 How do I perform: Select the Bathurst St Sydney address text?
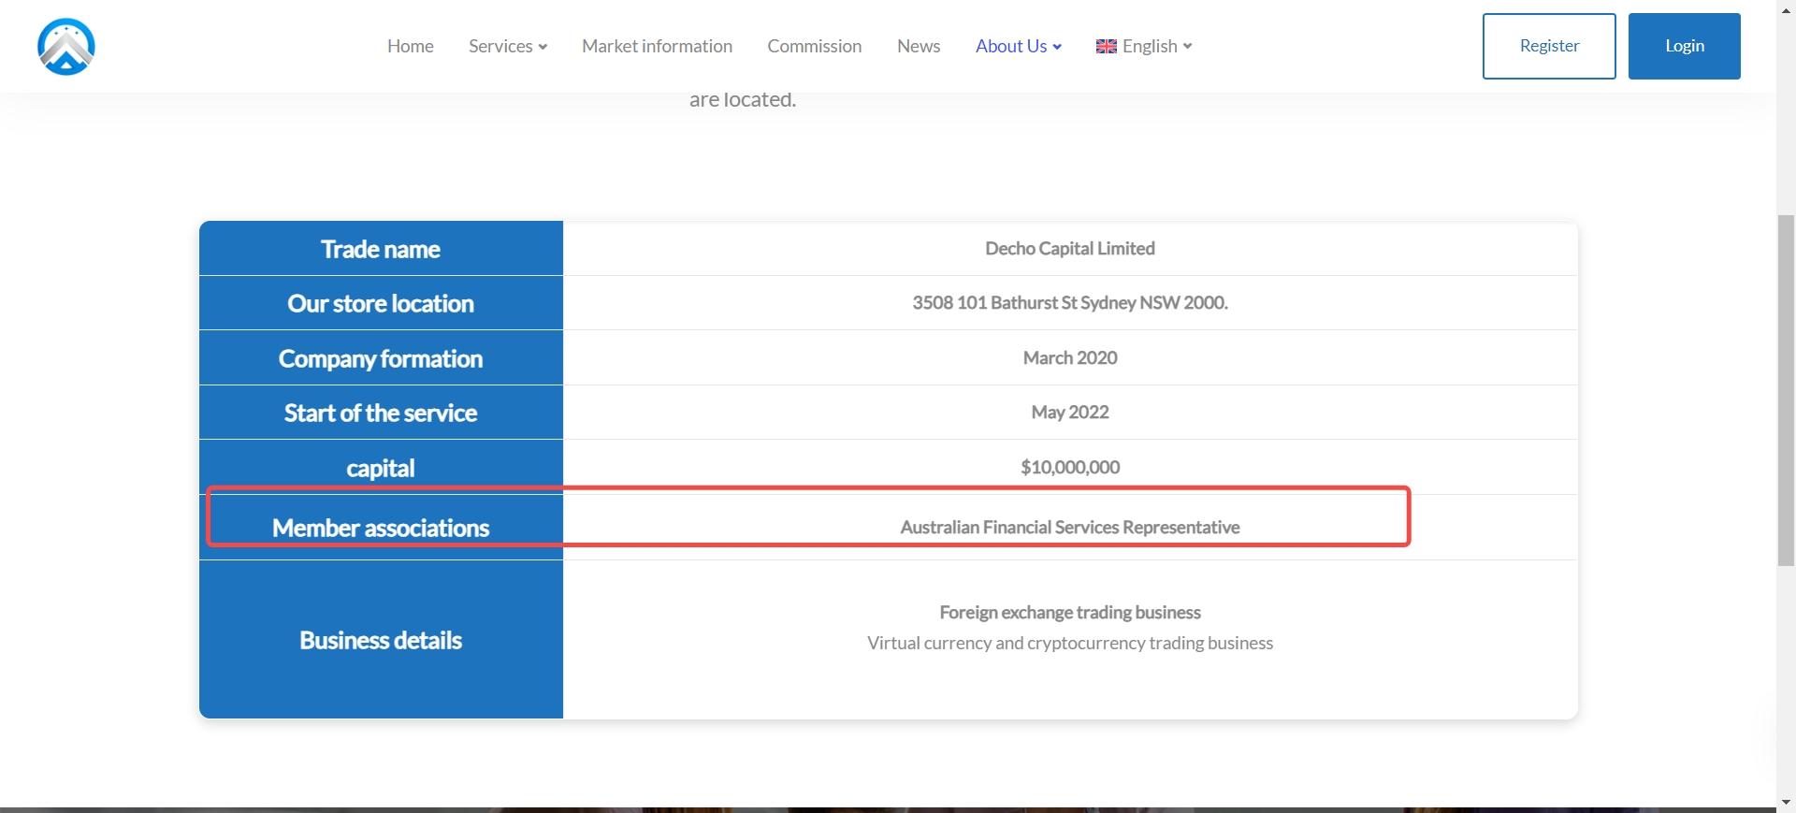1070,302
